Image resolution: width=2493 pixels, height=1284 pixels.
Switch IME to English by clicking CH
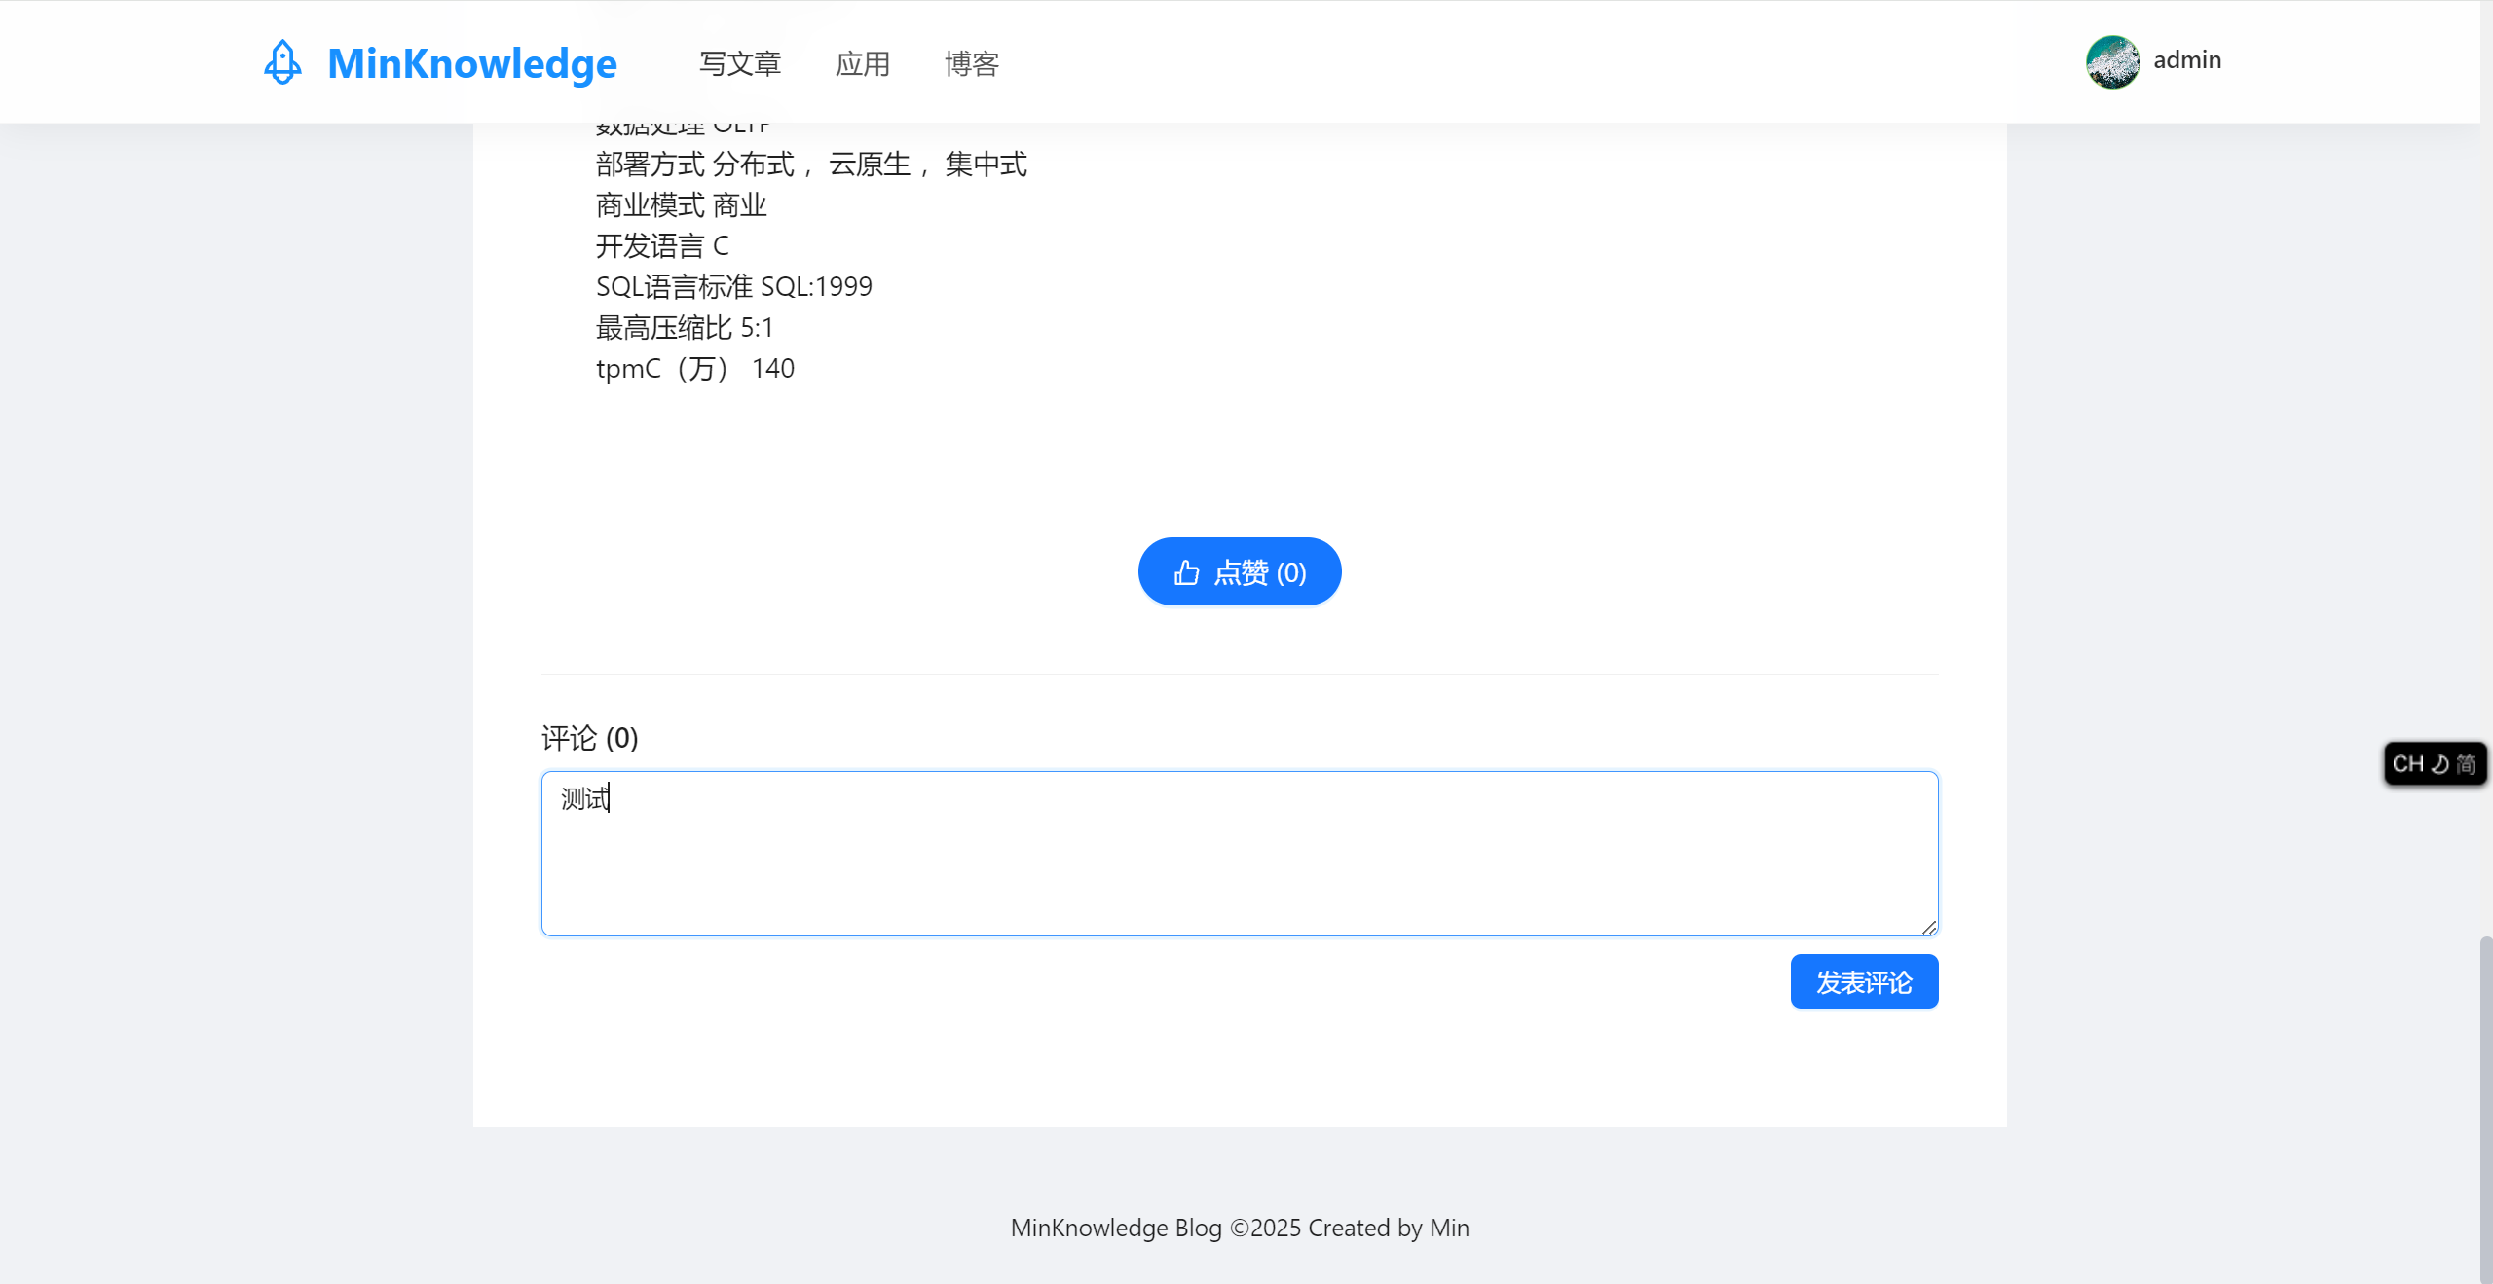click(2407, 764)
